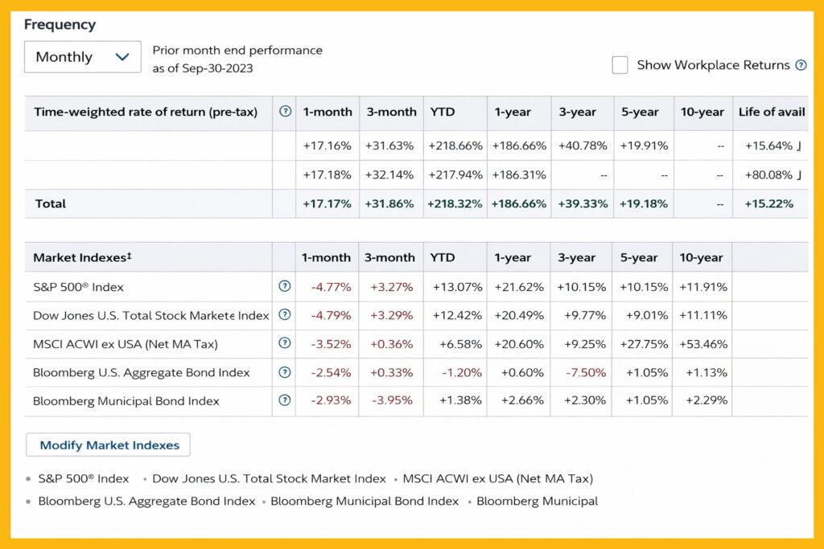Click the Market Indexes header label
Screen dimensions: 824x549
click(82, 258)
